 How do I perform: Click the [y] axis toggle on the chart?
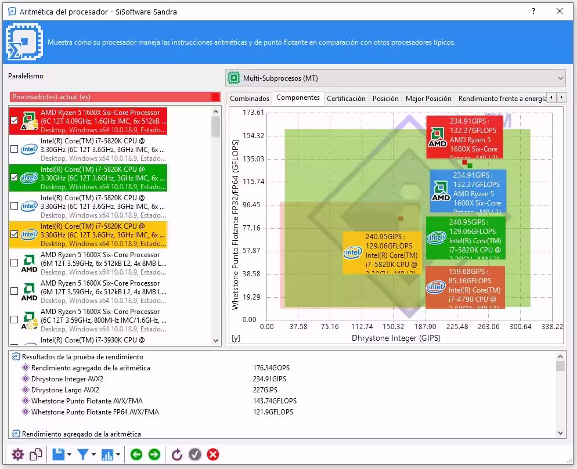point(236,338)
